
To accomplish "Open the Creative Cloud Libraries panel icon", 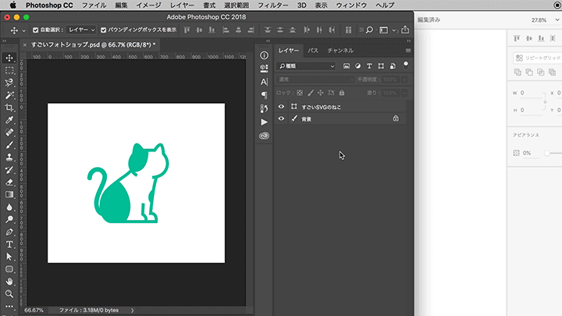I will click(264, 135).
